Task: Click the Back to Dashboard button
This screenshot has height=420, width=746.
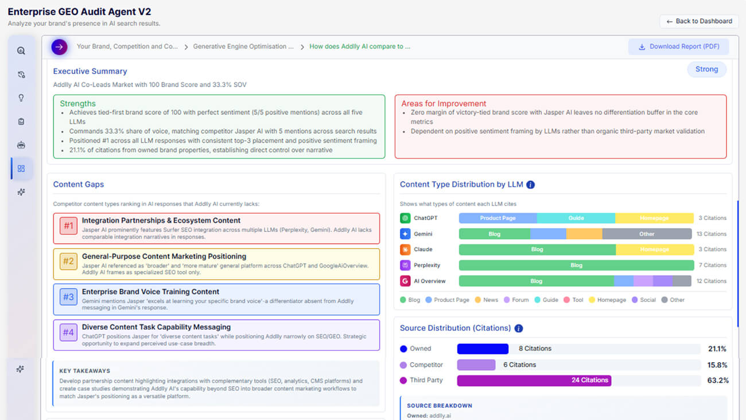Action: [699, 21]
